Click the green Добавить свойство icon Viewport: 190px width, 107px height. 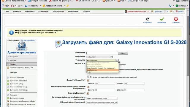pos(8,81)
